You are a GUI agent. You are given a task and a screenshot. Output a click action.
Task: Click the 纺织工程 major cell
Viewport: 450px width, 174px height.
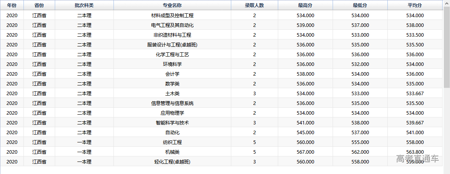pyautogui.click(x=172, y=142)
